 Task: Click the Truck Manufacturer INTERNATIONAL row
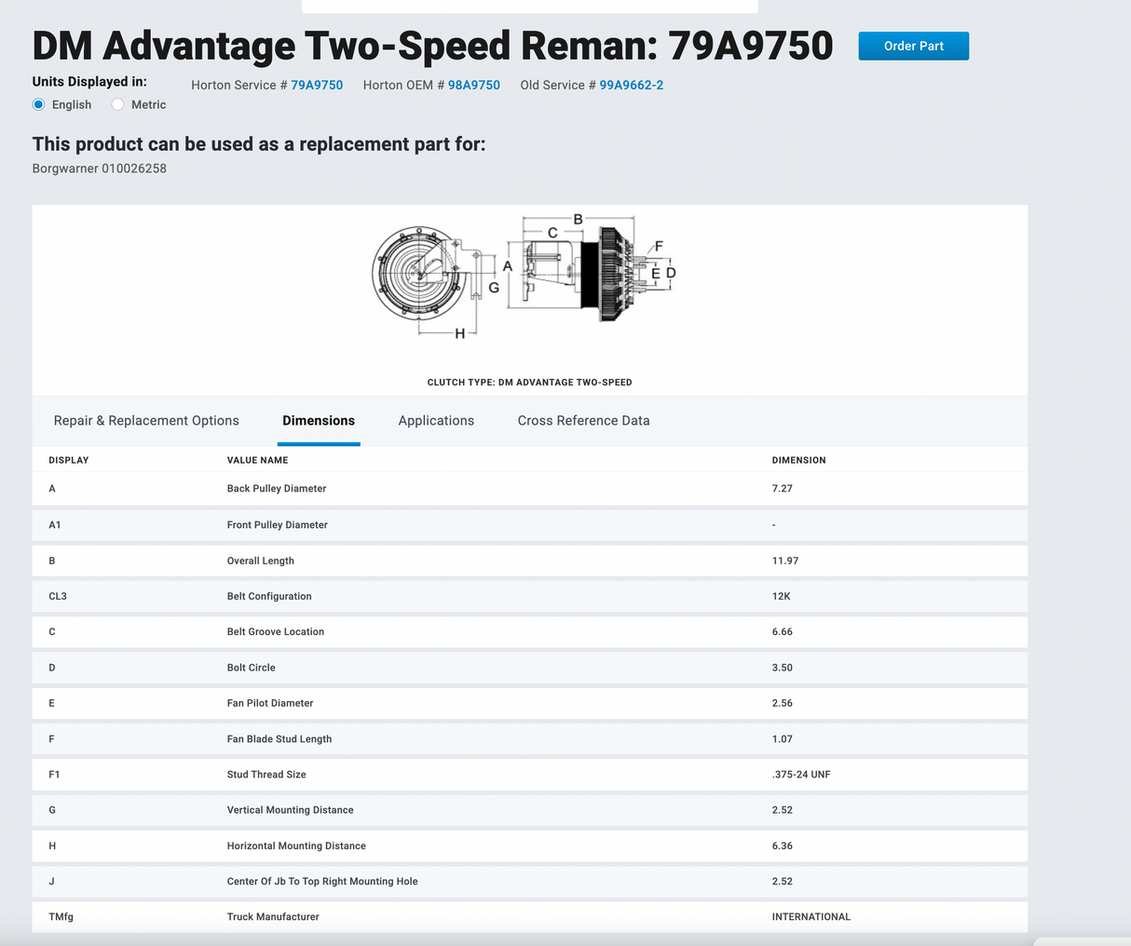pos(529,917)
